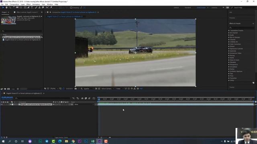Toggle region of interest in viewer
This screenshot has width=257, height=144.
coord(96,89)
